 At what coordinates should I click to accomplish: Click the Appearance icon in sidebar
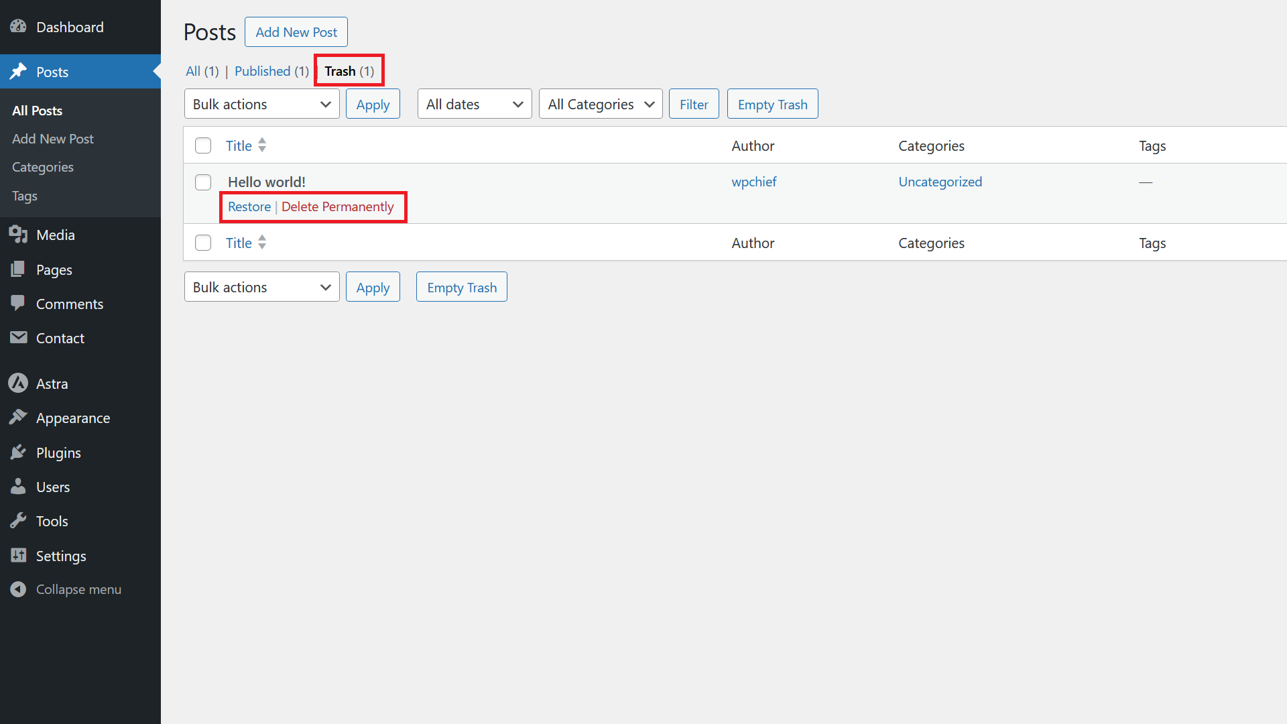(17, 417)
